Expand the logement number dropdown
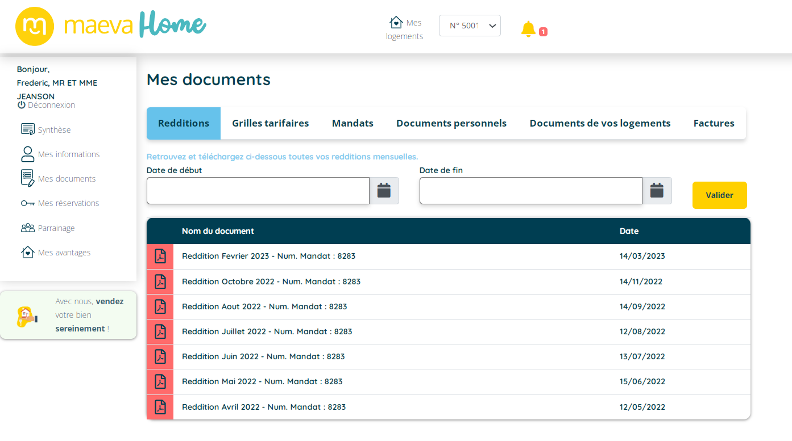Viewport: 792px width, 441px height. tap(470, 26)
